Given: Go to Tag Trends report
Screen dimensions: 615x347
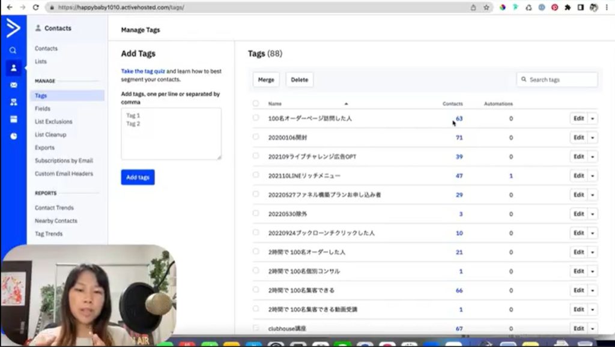Looking at the screenshot, I should point(49,234).
